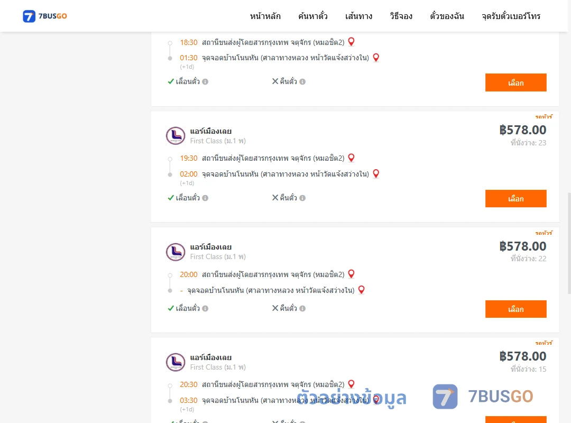This screenshot has height=423, width=571.
Task: Click info icon beside เลื่อนตั๋ว on 20:00 trip
Action: [x=205, y=308]
